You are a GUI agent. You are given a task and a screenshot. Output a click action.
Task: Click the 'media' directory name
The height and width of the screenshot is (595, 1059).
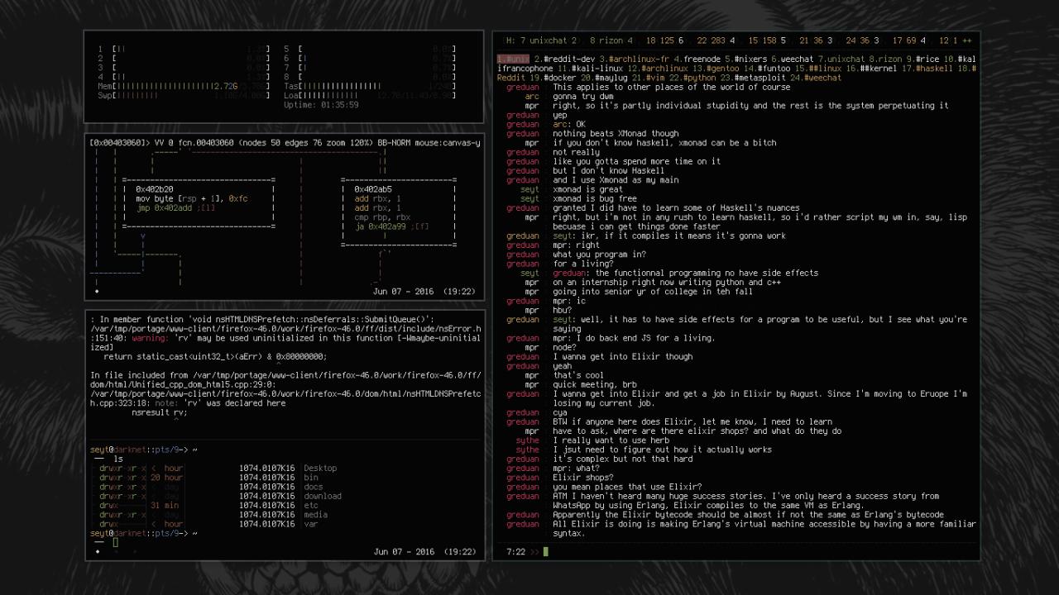316,515
